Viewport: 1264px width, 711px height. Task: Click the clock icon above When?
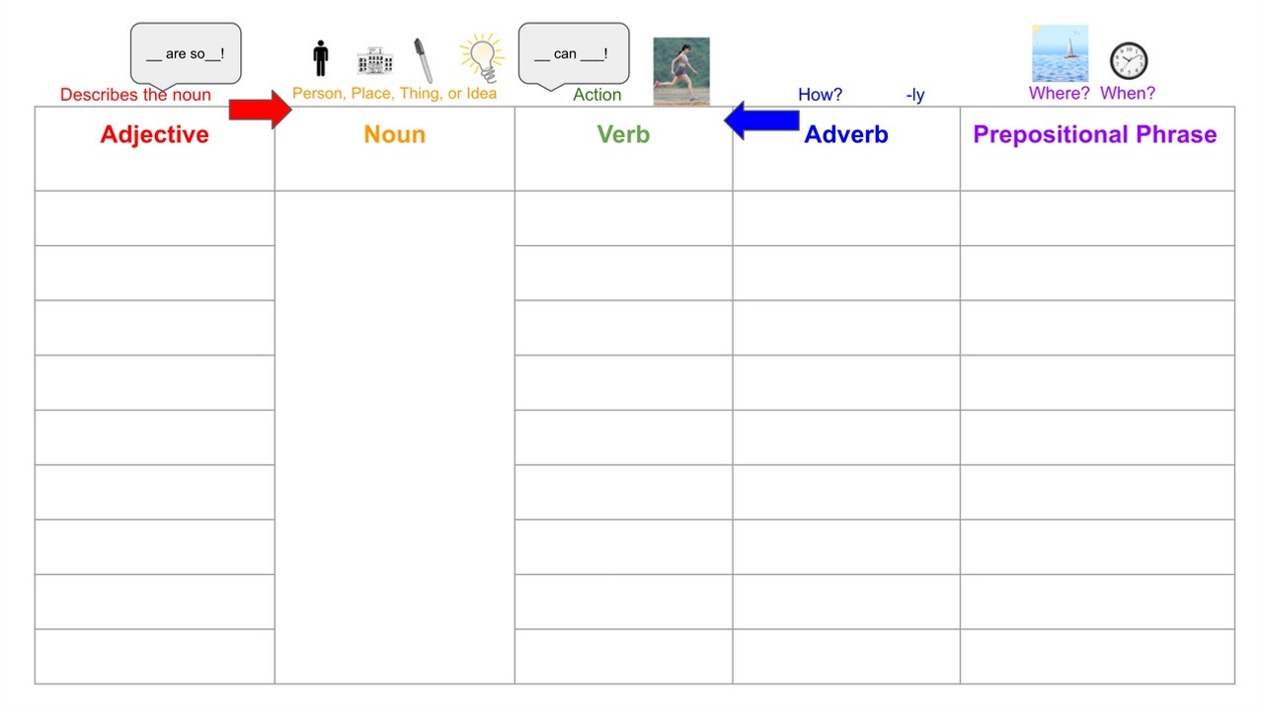[1128, 61]
